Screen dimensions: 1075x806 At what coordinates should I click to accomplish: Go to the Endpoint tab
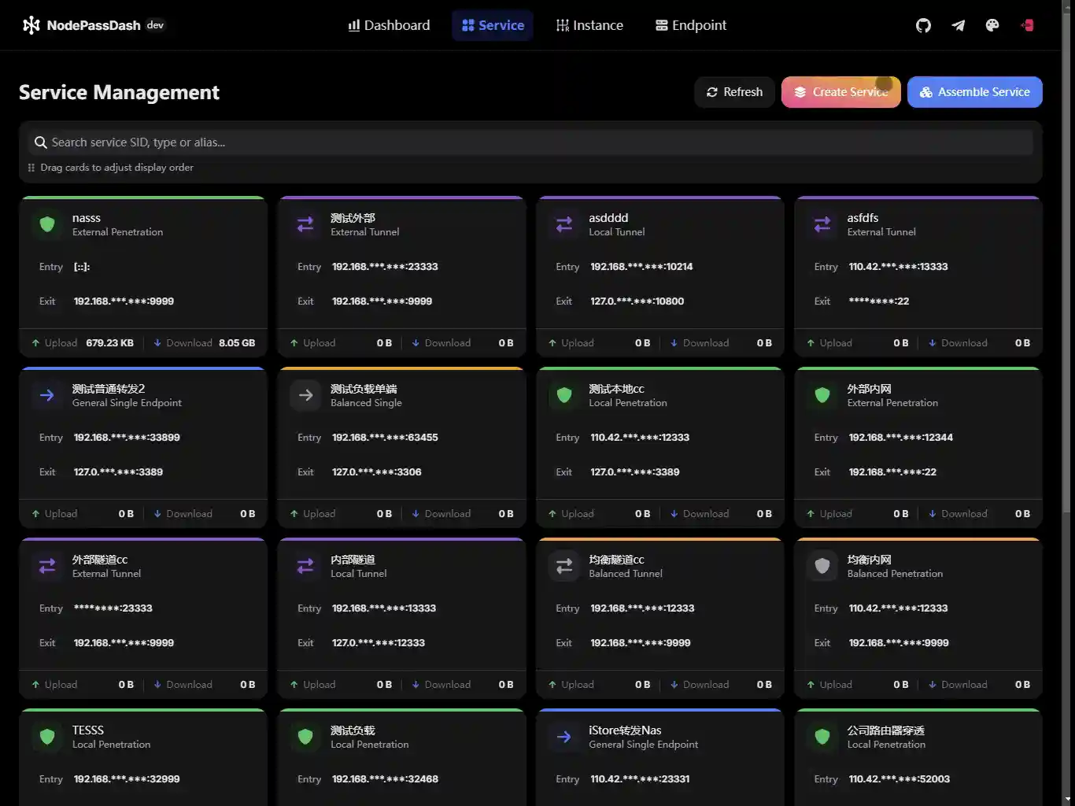pos(691,25)
